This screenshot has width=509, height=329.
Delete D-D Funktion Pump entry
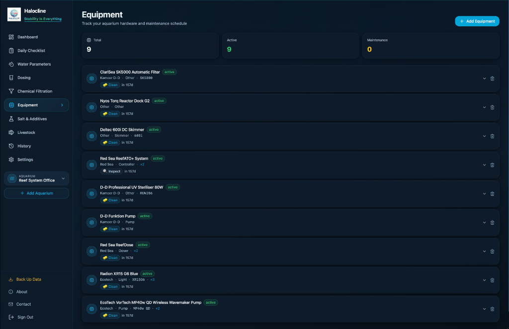(492, 223)
